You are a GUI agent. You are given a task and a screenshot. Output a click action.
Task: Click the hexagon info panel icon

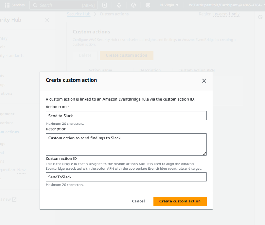coord(260,17)
